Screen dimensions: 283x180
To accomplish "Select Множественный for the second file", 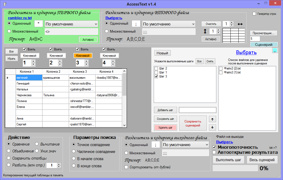I will point(107,31).
